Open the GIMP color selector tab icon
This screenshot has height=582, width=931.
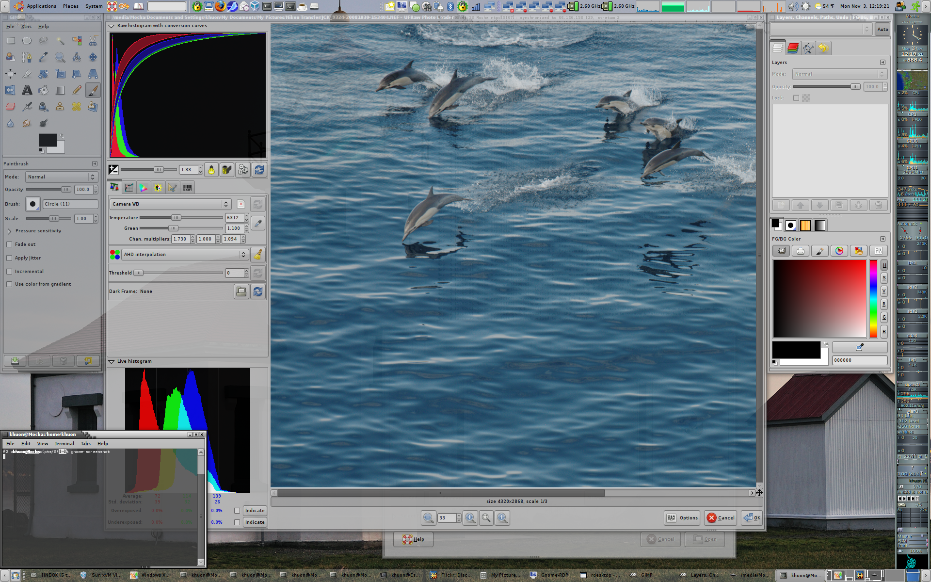click(781, 251)
